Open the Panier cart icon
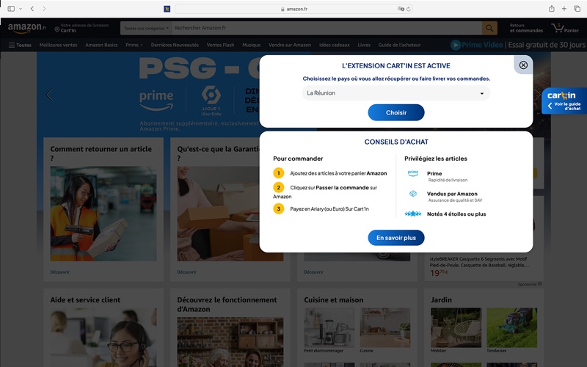The width and height of the screenshot is (587, 367). (x=564, y=28)
